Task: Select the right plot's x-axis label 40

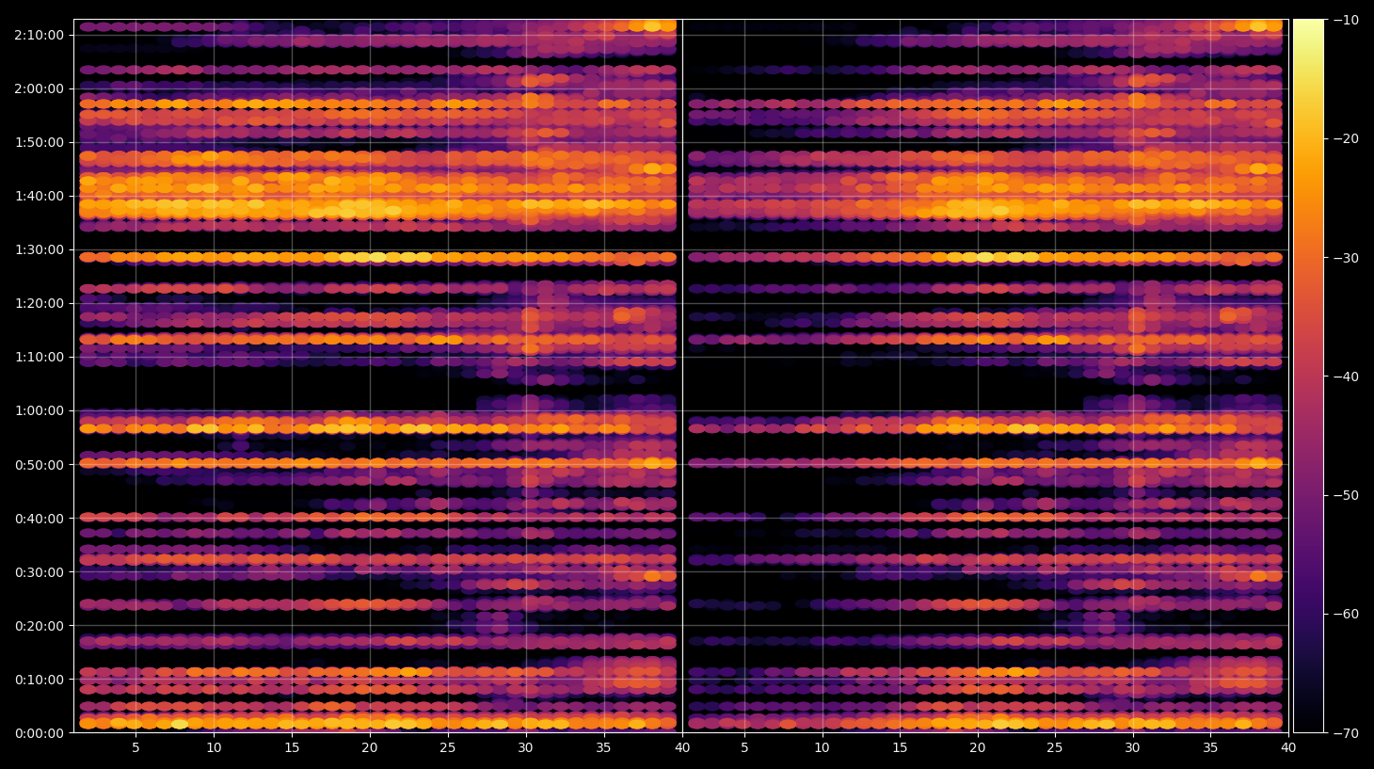Action: tap(1288, 748)
